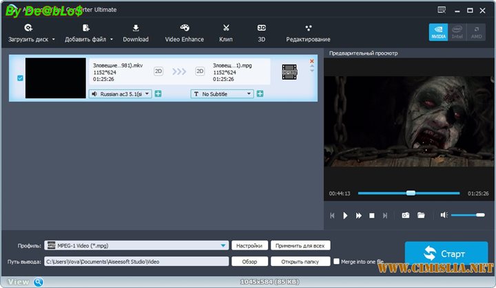This screenshot has height=288, width=496.
Task: Open the 3D settings tool
Action: 262,28
